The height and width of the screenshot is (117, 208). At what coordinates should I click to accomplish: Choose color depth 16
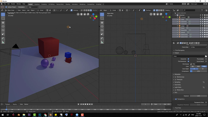[203, 69]
